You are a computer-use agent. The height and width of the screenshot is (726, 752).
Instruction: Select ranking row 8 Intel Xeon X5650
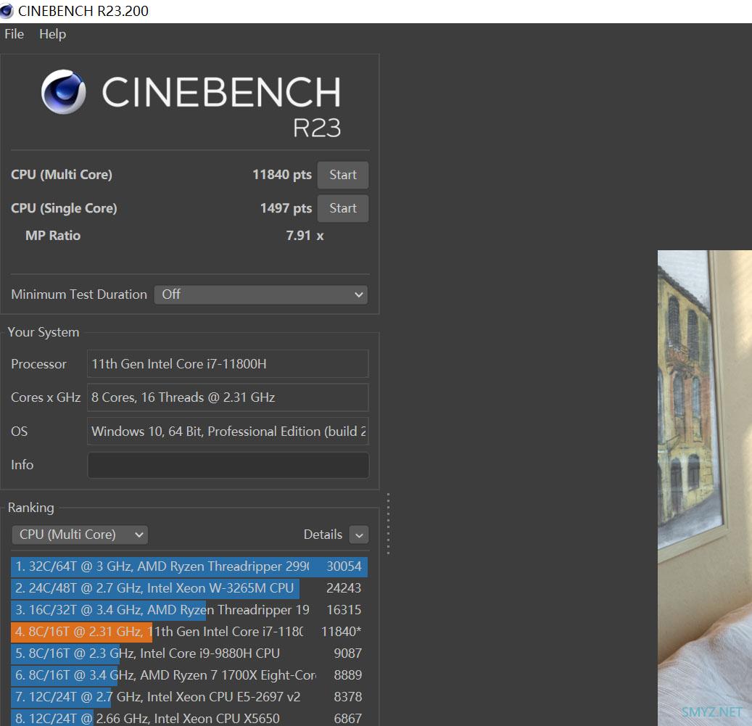tap(189, 718)
